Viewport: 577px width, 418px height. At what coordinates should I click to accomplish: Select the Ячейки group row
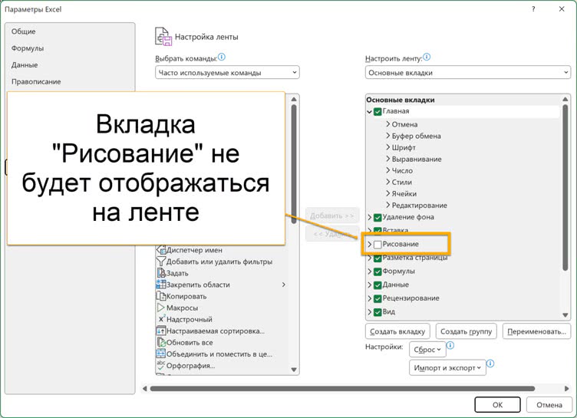click(x=404, y=193)
